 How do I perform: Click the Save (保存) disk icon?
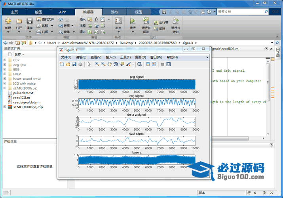(29, 21)
